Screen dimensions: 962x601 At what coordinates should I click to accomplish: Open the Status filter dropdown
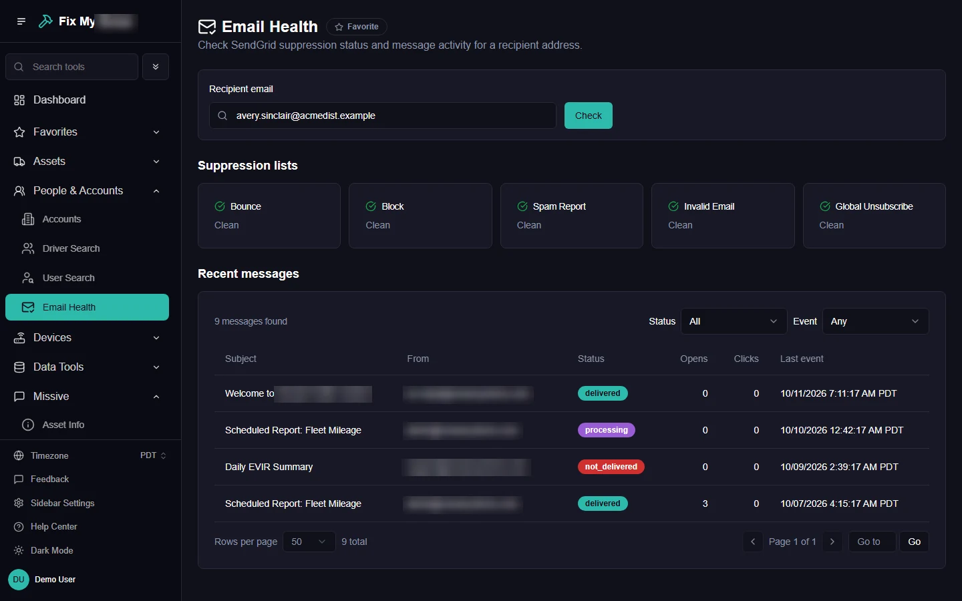point(733,321)
